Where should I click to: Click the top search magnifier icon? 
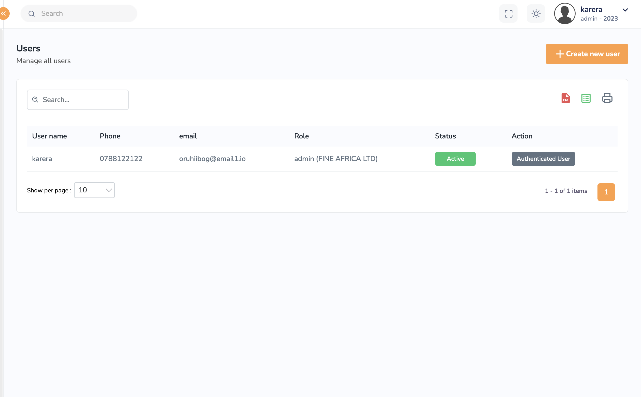tap(32, 14)
